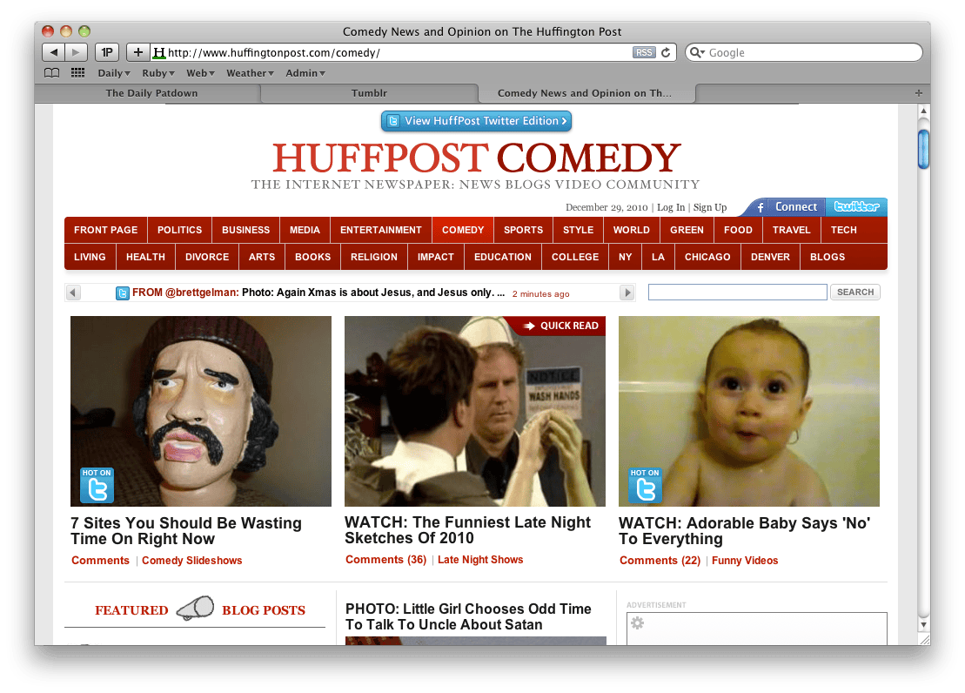Open the Daily bookmarks dropdown
Viewport: 965px width, 693px height.
click(114, 72)
